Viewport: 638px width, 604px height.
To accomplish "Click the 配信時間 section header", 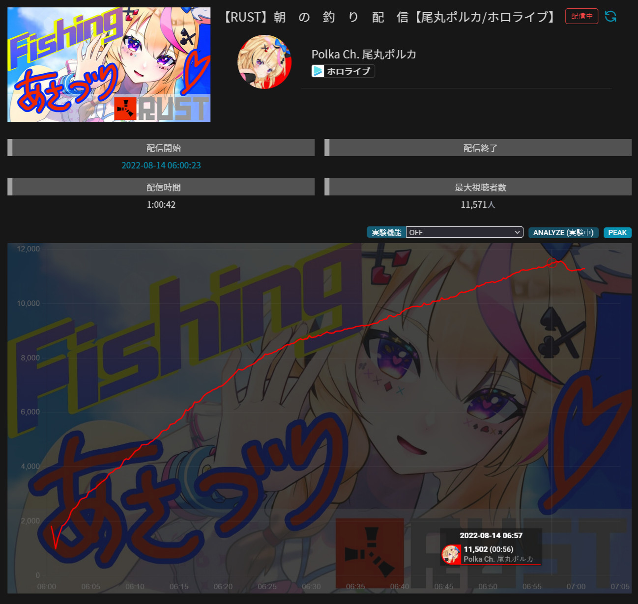I will [x=161, y=187].
